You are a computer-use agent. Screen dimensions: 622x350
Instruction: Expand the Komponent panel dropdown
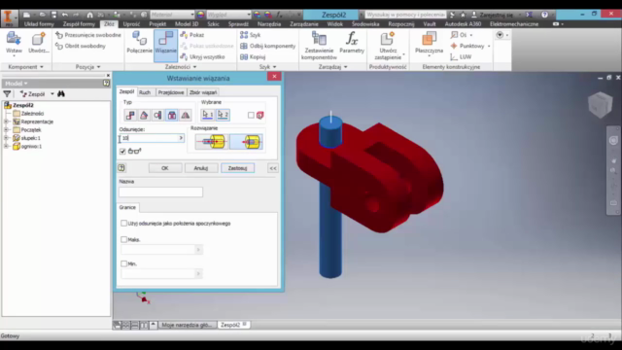(26, 67)
